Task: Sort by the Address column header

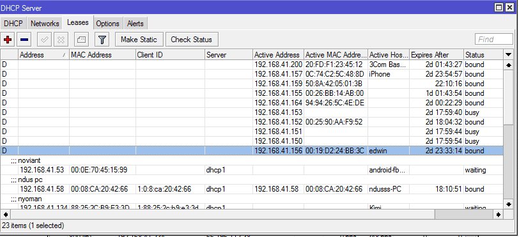Action: [43, 55]
